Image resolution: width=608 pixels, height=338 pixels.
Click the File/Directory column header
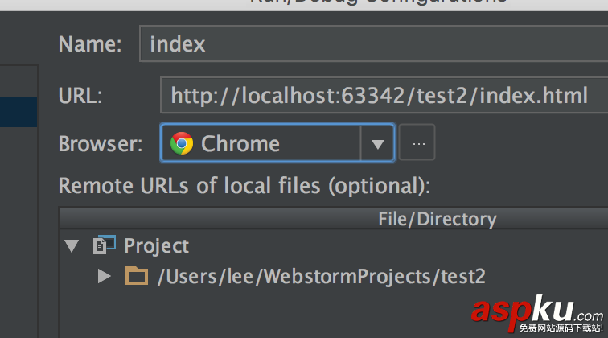(438, 219)
